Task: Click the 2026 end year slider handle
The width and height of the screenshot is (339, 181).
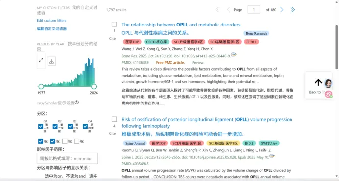Action: [x=94, y=87]
